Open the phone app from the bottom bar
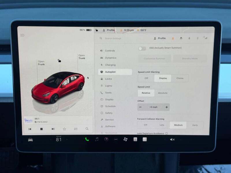Image resolution: width=231 pixels, height=173 pixels. coord(86,139)
